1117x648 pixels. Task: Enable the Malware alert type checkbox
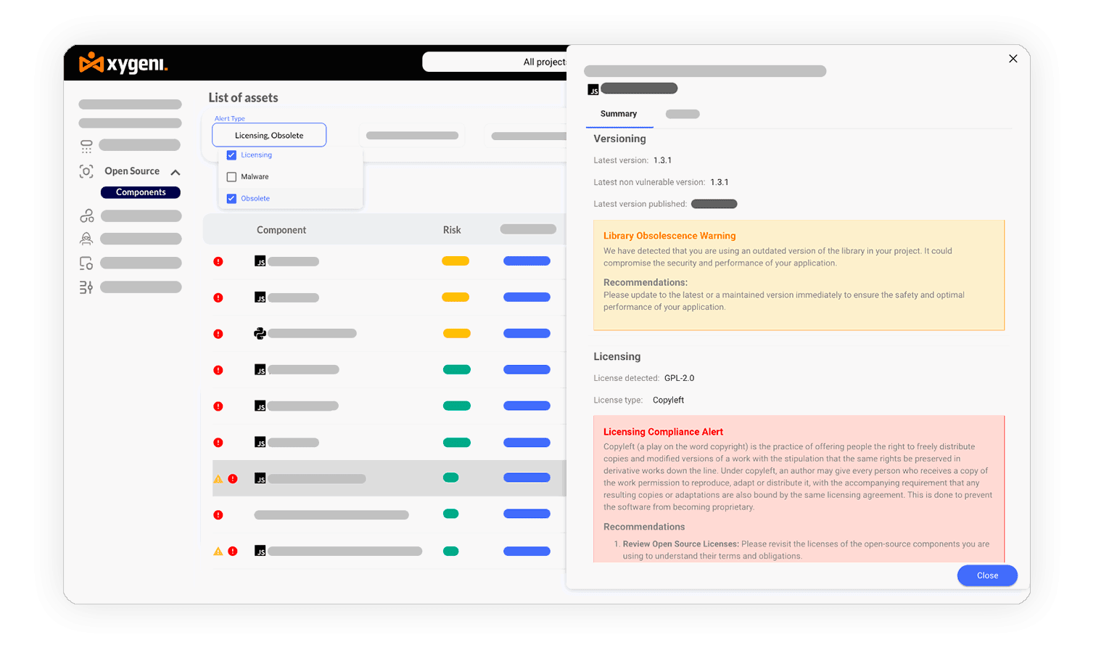pyautogui.click(x=231, y=177)
